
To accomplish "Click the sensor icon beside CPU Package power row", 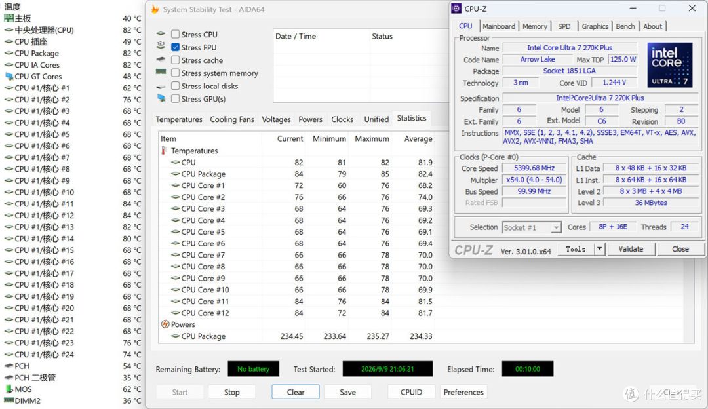I will 175,336.
